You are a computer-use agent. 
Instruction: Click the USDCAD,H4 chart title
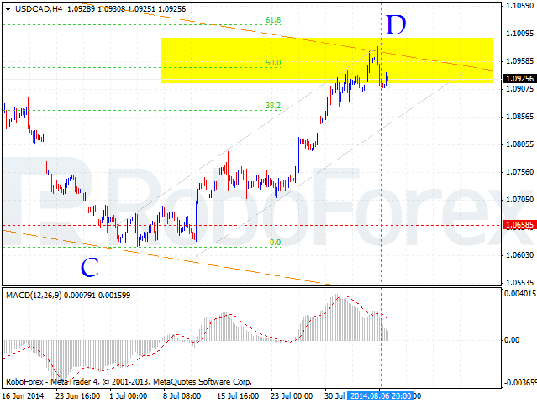[x=39, y=9]
